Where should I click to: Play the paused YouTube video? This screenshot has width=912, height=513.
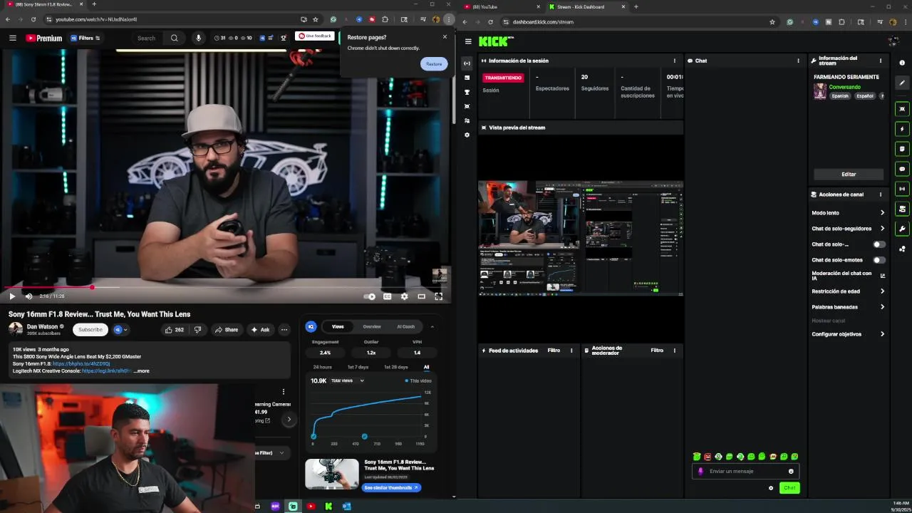(x=12, y=296)
